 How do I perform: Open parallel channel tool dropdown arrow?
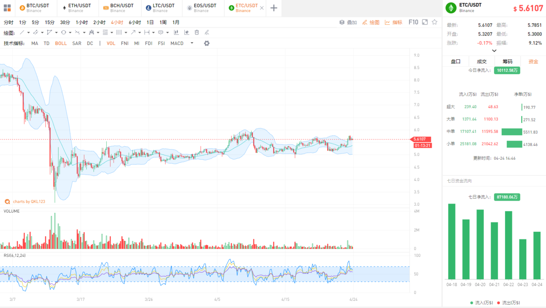click(x=42, y=32)
